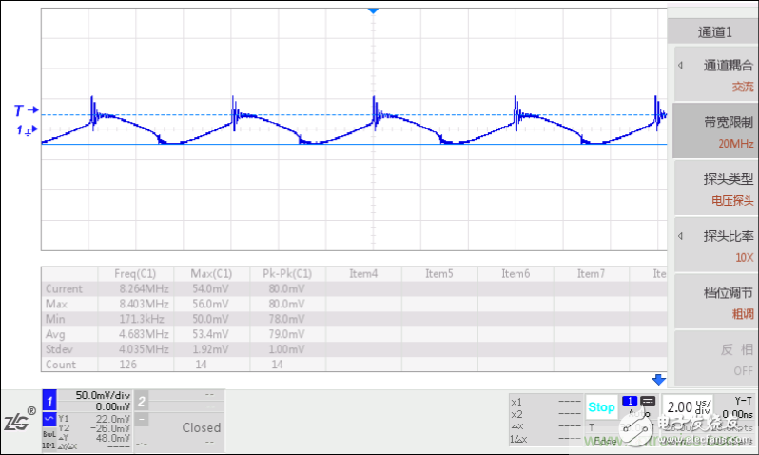Screen dimensions: 759x455
Task: Expand the 通道耦合 coupling options
Action: pos(714,75)
